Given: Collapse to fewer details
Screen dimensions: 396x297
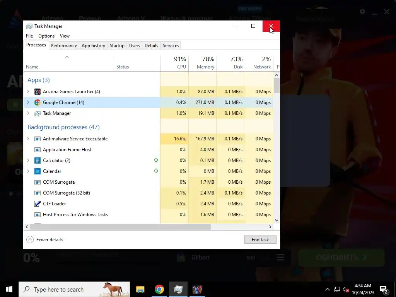Looking at the screenshot, I should (45, 240).
